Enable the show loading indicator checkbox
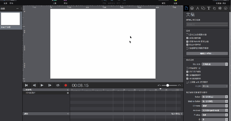Viewport: 231px width, 121px height. (x=187, y=34)
